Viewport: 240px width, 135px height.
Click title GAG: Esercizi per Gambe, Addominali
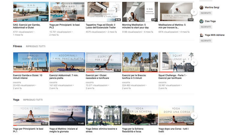click(x=27, y=26)
